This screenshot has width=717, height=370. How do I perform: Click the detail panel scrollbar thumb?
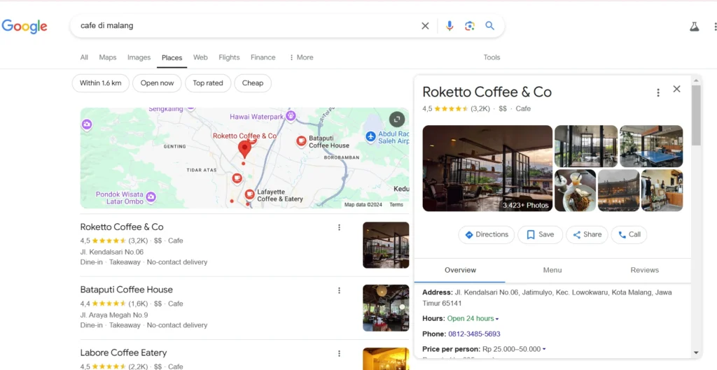(x=696, y=115)
